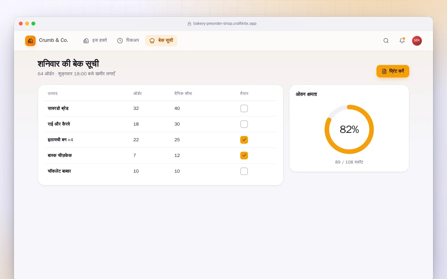Click the दैनिक सीमा column header
The image size is (447, 279).
click(x=183, y=93)
